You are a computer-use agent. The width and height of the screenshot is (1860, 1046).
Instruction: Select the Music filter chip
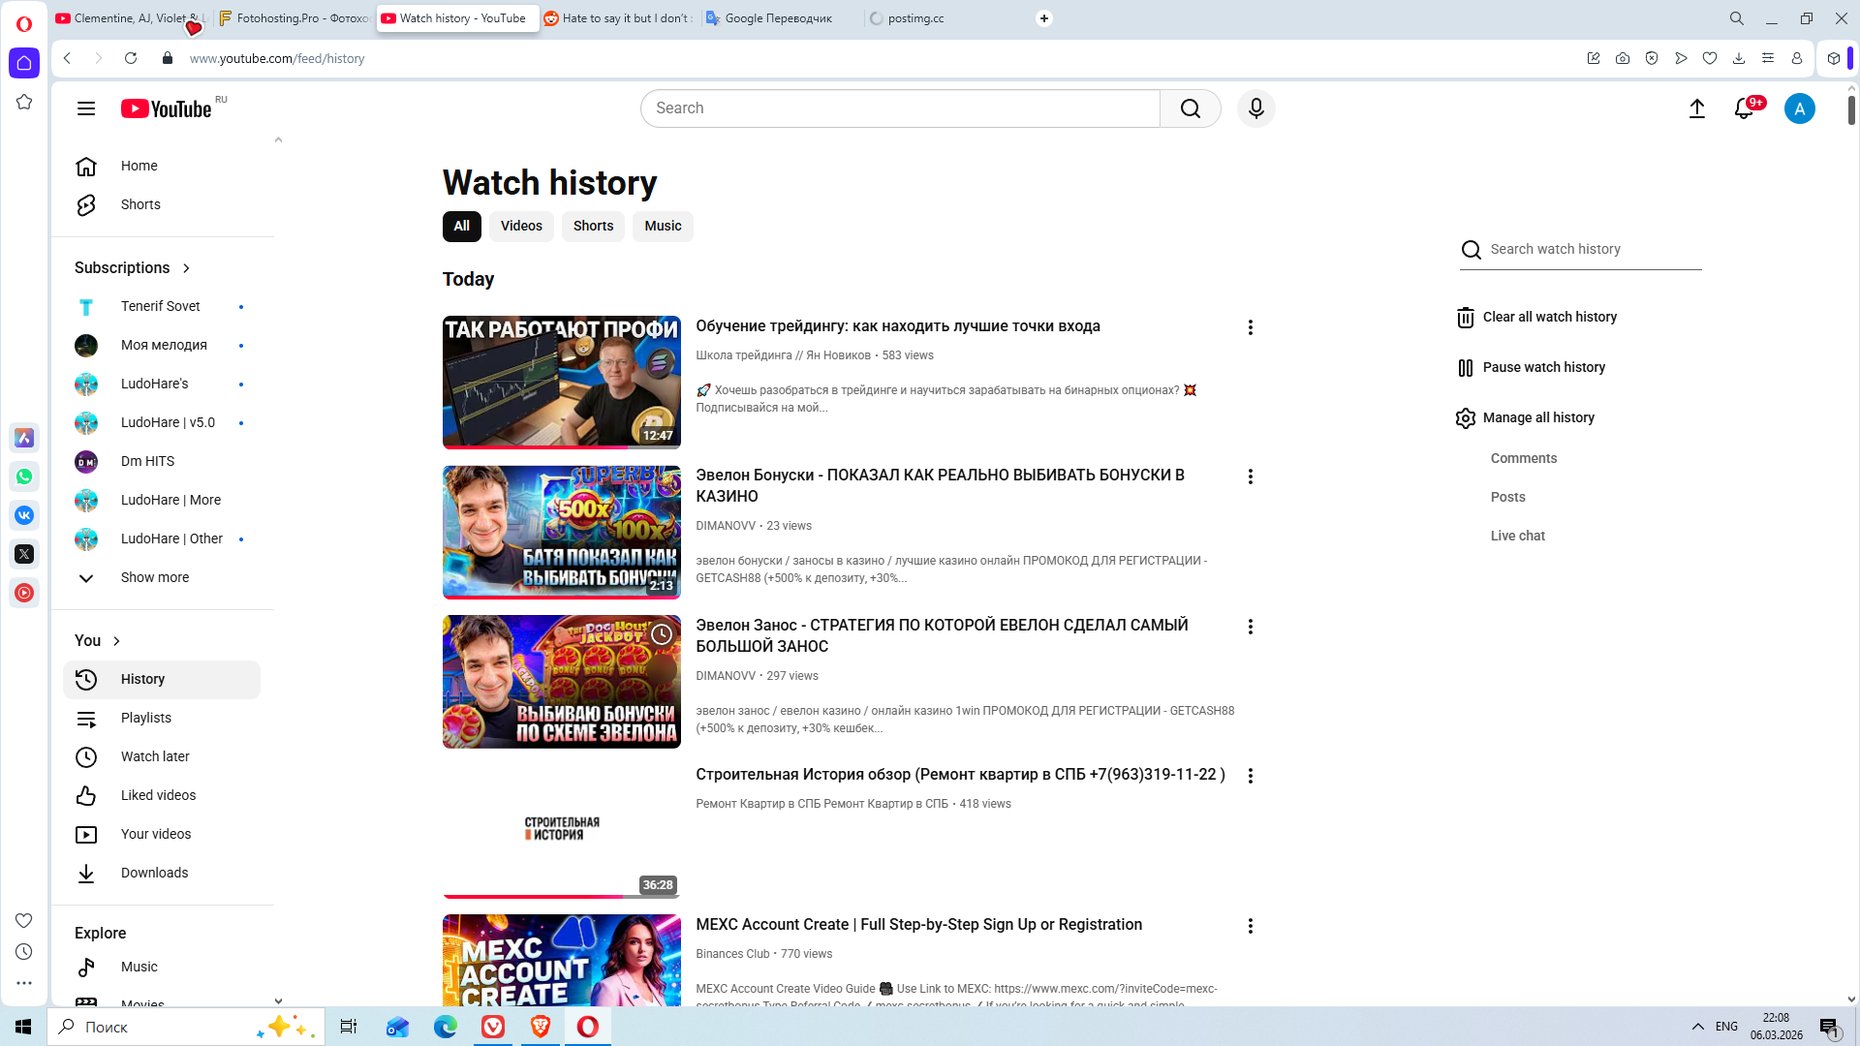pos(663,226)
